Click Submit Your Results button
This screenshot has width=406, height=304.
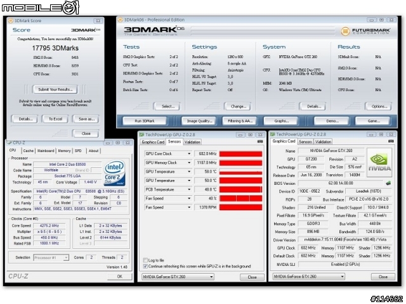pos(55,89)
